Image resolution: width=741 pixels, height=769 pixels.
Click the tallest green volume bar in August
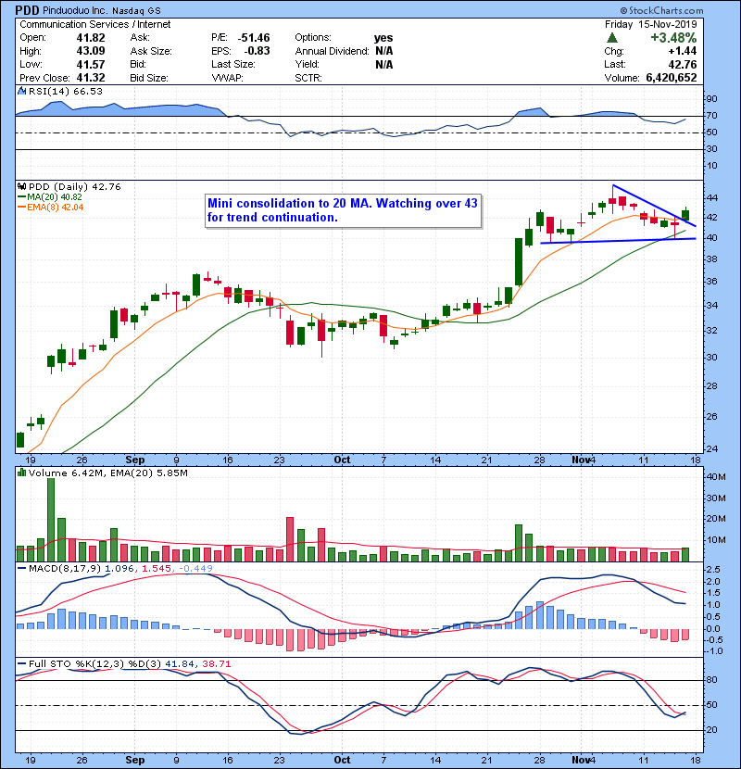tap(51, 520)
